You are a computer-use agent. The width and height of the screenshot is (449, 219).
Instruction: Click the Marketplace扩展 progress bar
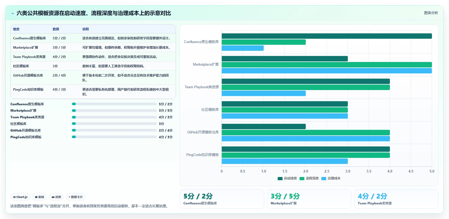coord(114,111)
